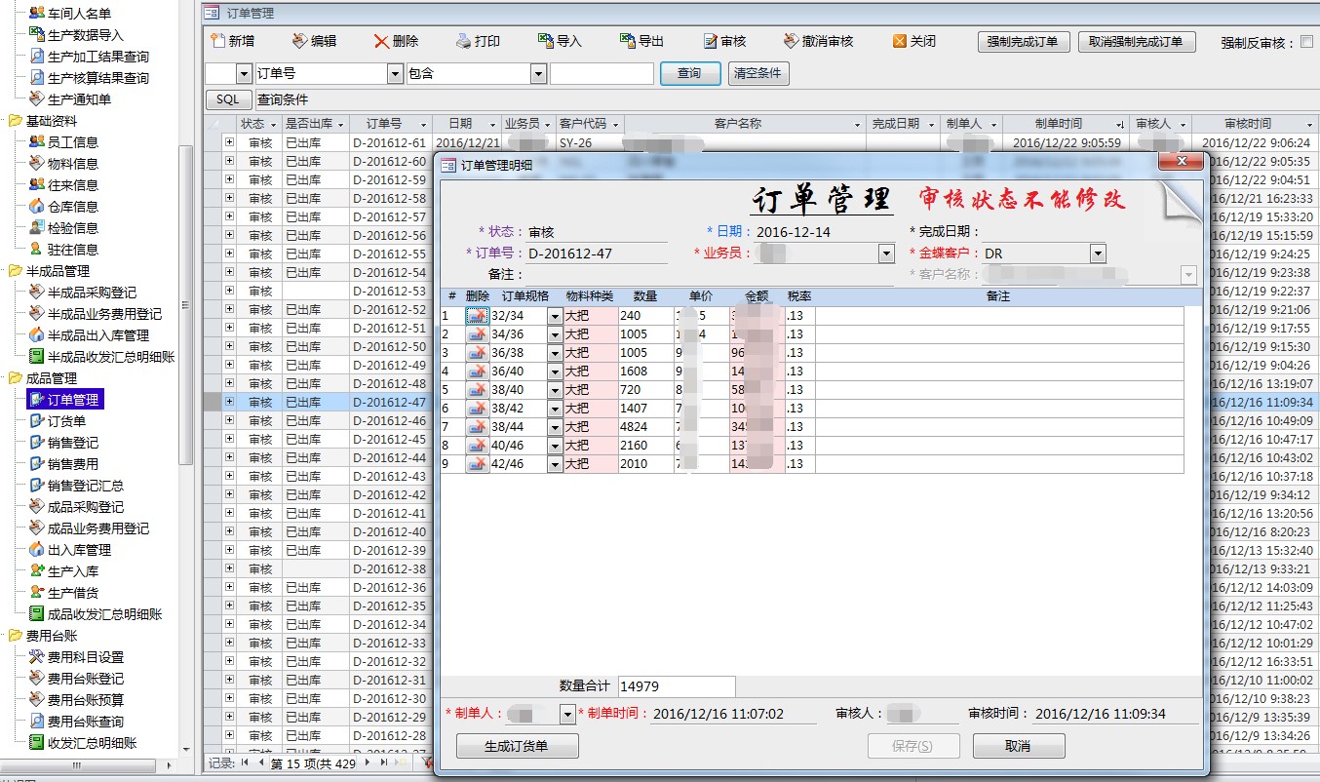Open the 订单号 column filter arrow
This screenshot has height=782, width=1320.
coord(422,125)
